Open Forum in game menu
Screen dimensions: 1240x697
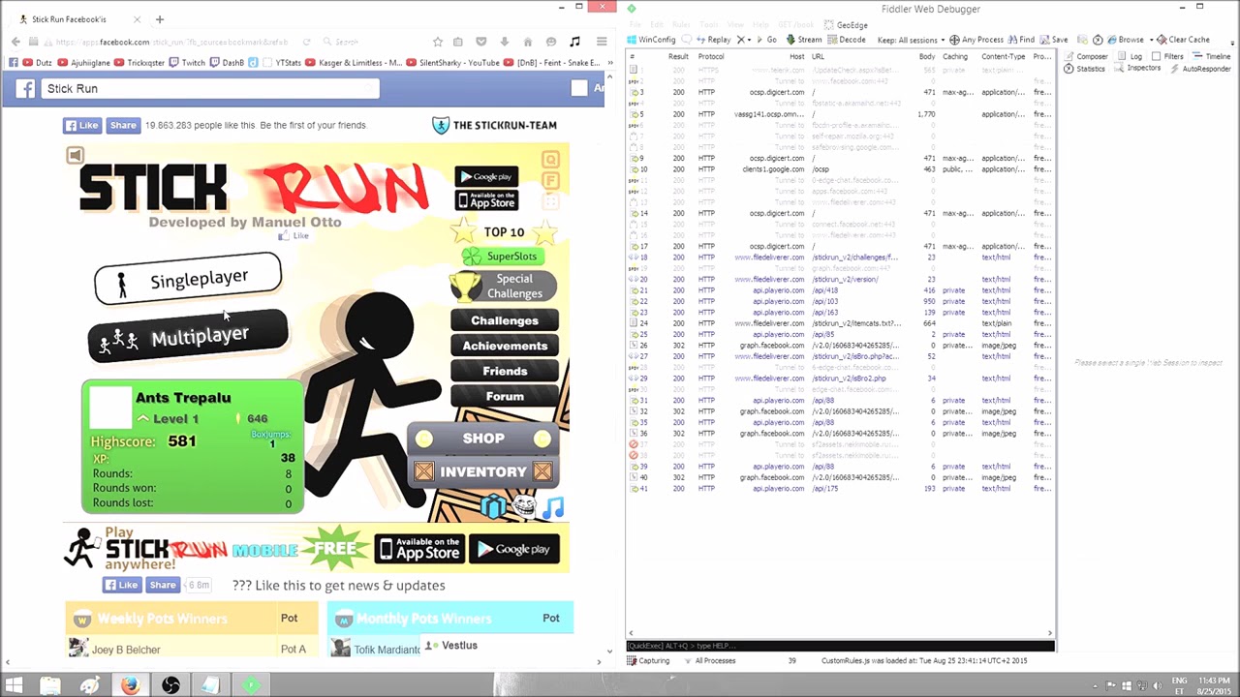pos(505,396)
